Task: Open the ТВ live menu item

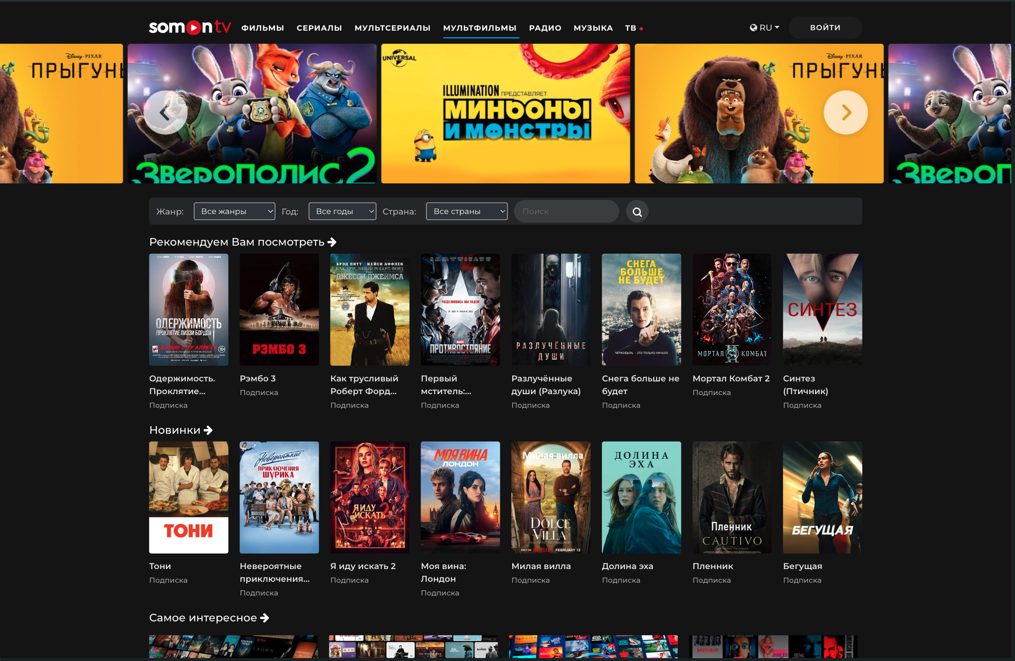Action: point(634,28)
